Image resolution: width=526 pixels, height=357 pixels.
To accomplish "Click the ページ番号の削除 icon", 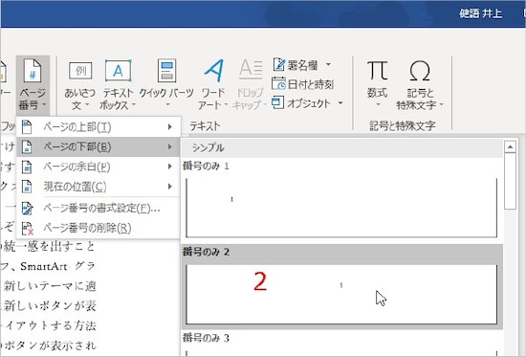I will click(27, 229).
